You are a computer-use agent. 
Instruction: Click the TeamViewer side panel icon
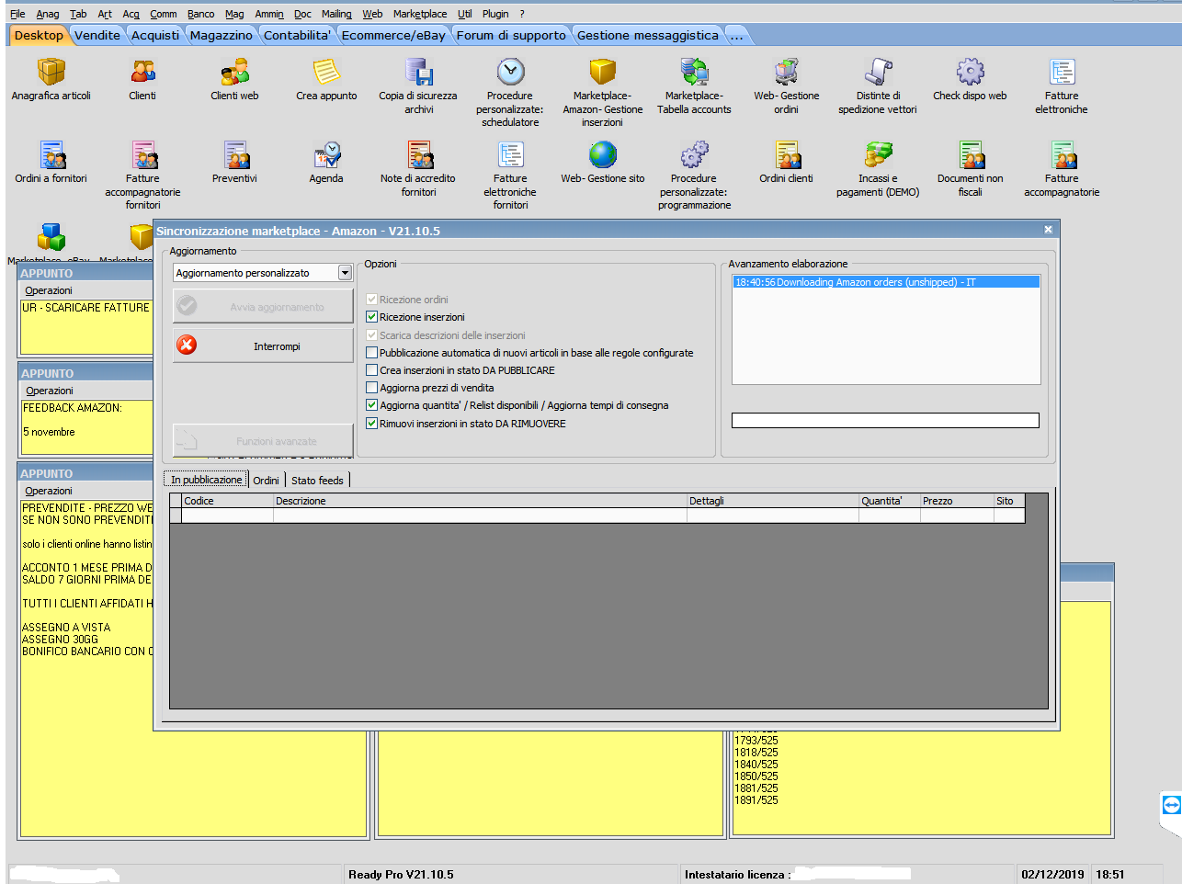coord(1171,805)
